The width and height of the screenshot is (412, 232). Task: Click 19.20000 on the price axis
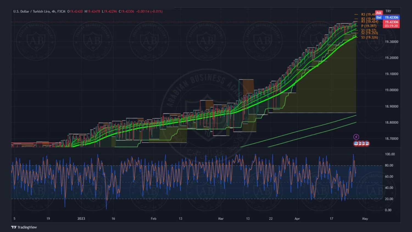pyautogui.click(x=391, y=58)
